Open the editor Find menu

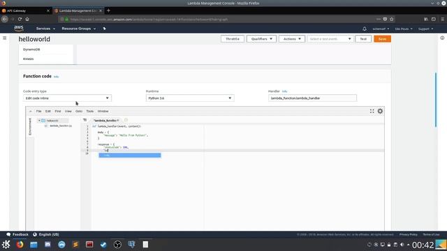[58, 112]
